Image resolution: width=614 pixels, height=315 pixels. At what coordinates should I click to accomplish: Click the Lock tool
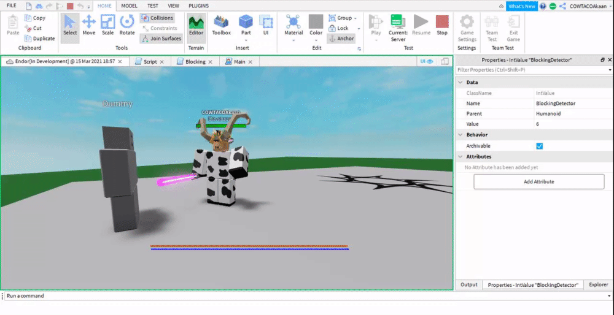click(338, 28)
